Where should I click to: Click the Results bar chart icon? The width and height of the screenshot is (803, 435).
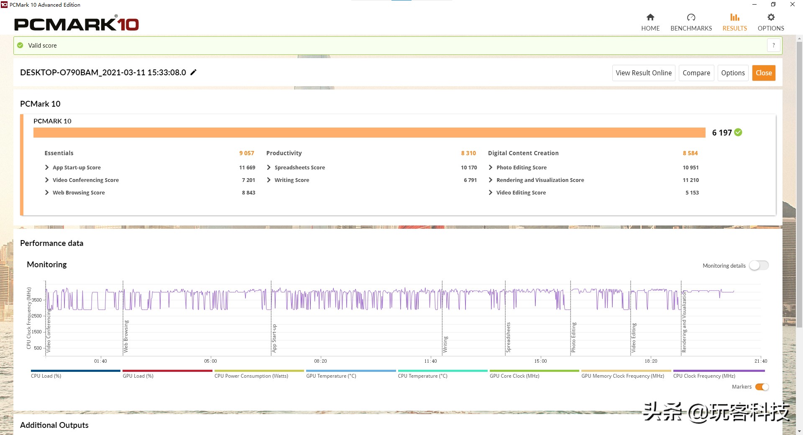(734, 18)
